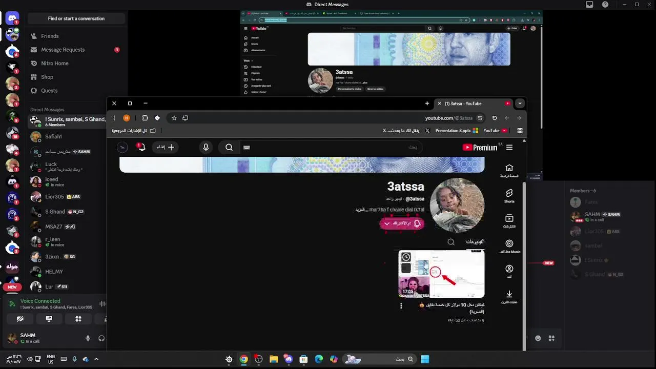Search within the channel using magnifier icon
Image resolution: width=656 pixels, height=369 pixels.
(x=451, y=242)
